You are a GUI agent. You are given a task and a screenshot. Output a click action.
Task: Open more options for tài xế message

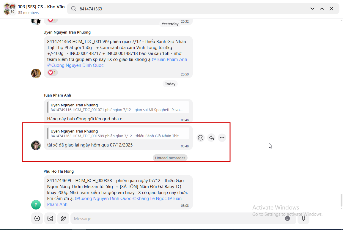(x=222, y=138)
